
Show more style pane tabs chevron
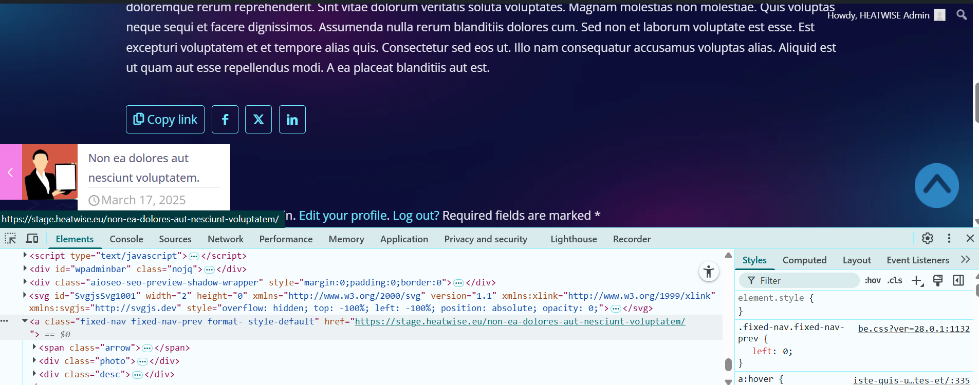coord(965,260)
